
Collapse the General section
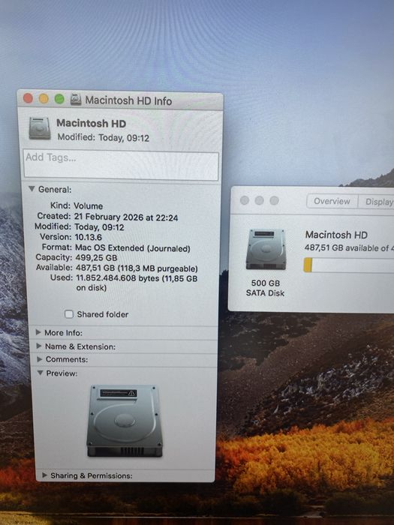click(x=32, y=189)
